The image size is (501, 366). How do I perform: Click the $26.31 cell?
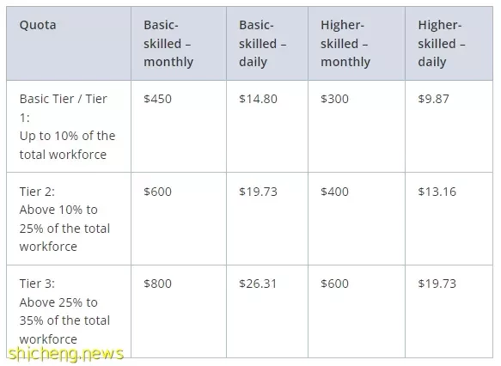(x=267, y=311)
